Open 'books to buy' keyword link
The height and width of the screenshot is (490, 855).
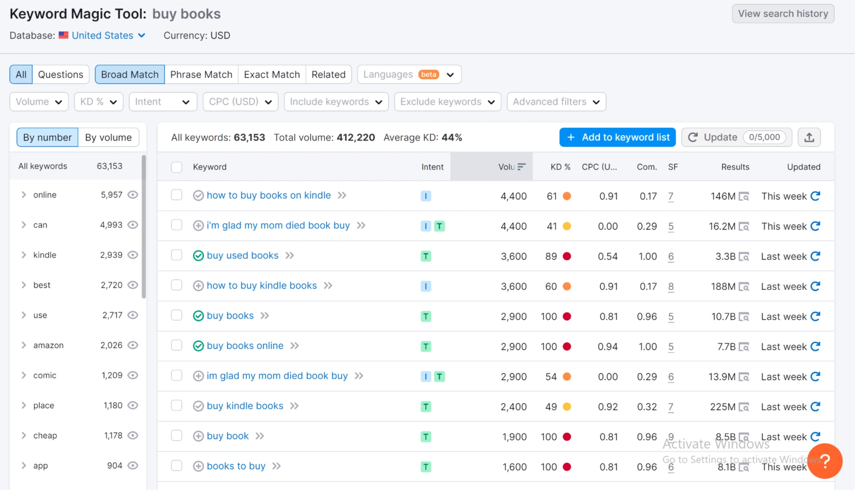point(236,466)
